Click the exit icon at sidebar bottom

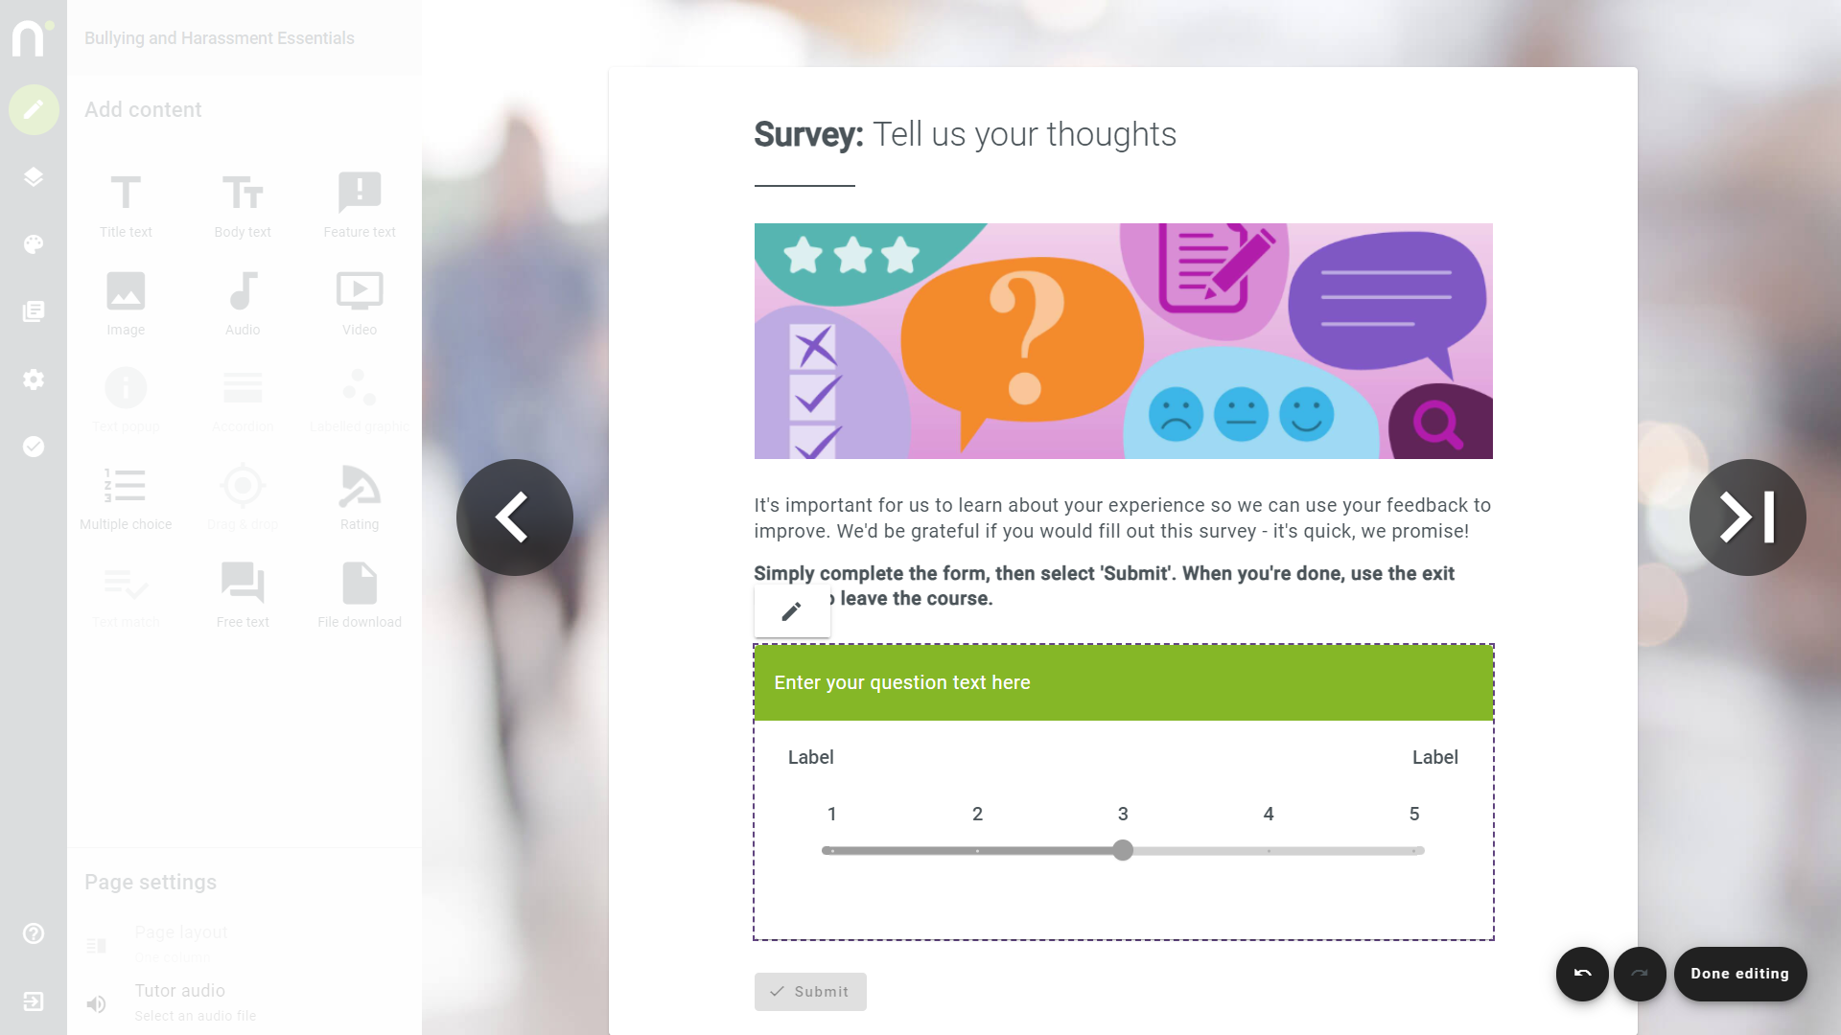34,1001
